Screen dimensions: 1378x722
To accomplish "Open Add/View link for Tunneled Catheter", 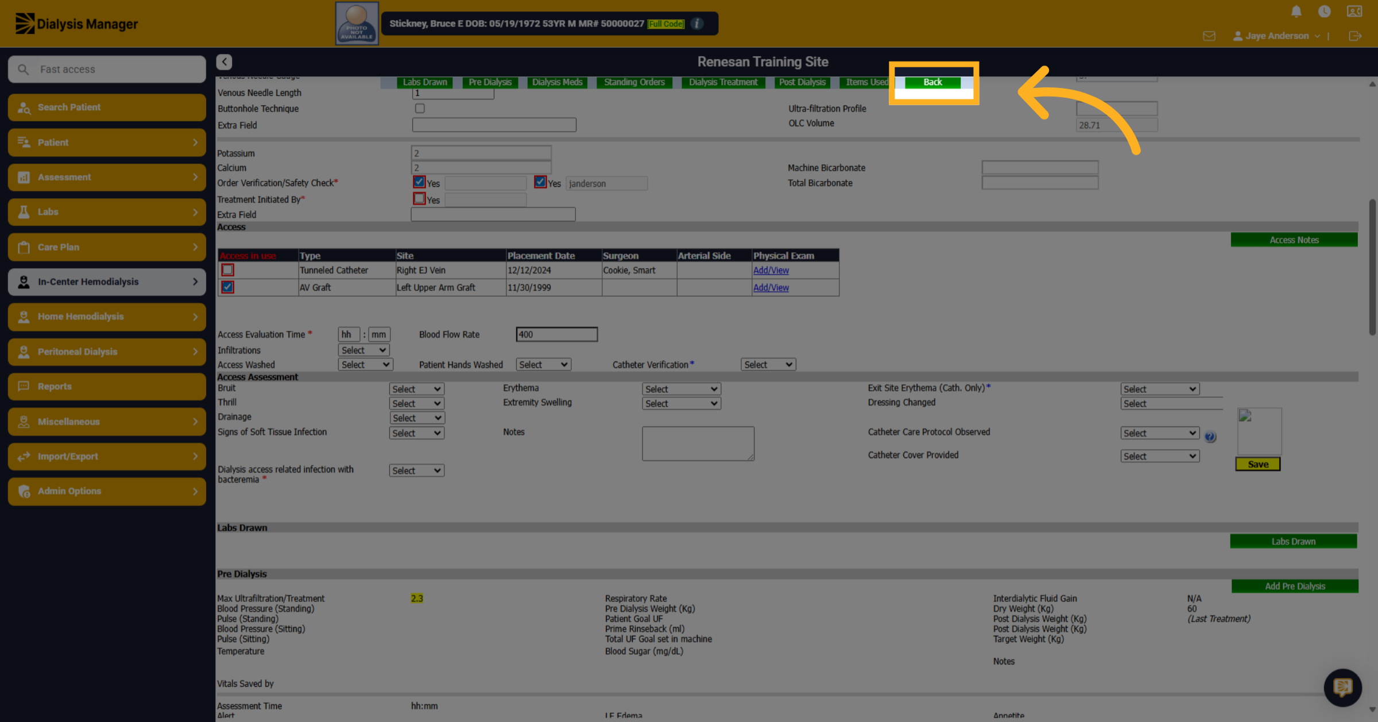I will 771,271.
